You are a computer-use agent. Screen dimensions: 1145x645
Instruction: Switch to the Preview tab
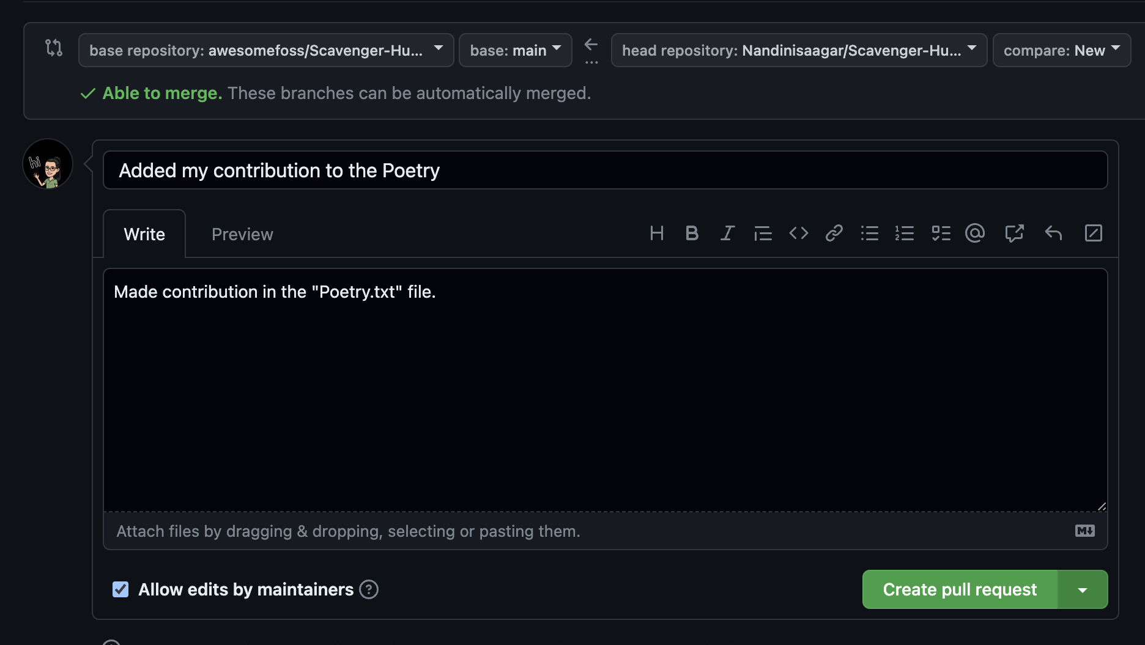[242, 234]
